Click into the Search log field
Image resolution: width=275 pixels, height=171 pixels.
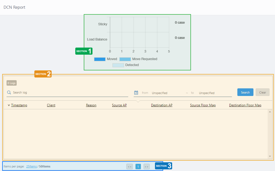click(70, 92)
